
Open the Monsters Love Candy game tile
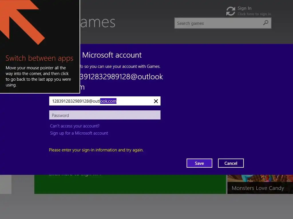[260, 184]
